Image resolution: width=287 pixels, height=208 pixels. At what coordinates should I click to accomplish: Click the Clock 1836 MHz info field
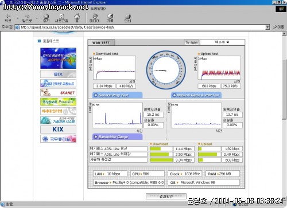click(x=185, y=174)
